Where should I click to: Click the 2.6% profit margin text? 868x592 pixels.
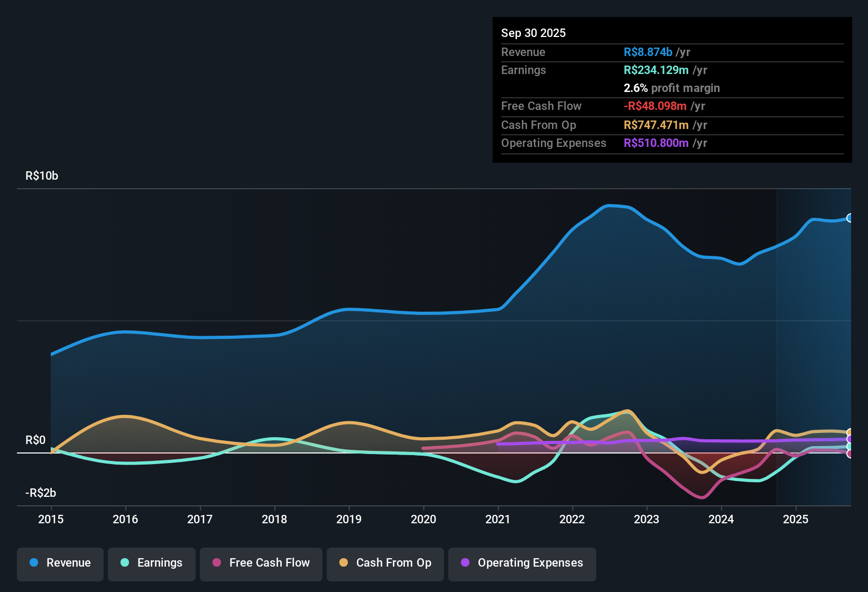tap(671, 88)
